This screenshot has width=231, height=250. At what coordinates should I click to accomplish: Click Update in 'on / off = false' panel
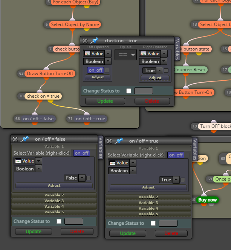pyautogui.click(x=34, y=232)
